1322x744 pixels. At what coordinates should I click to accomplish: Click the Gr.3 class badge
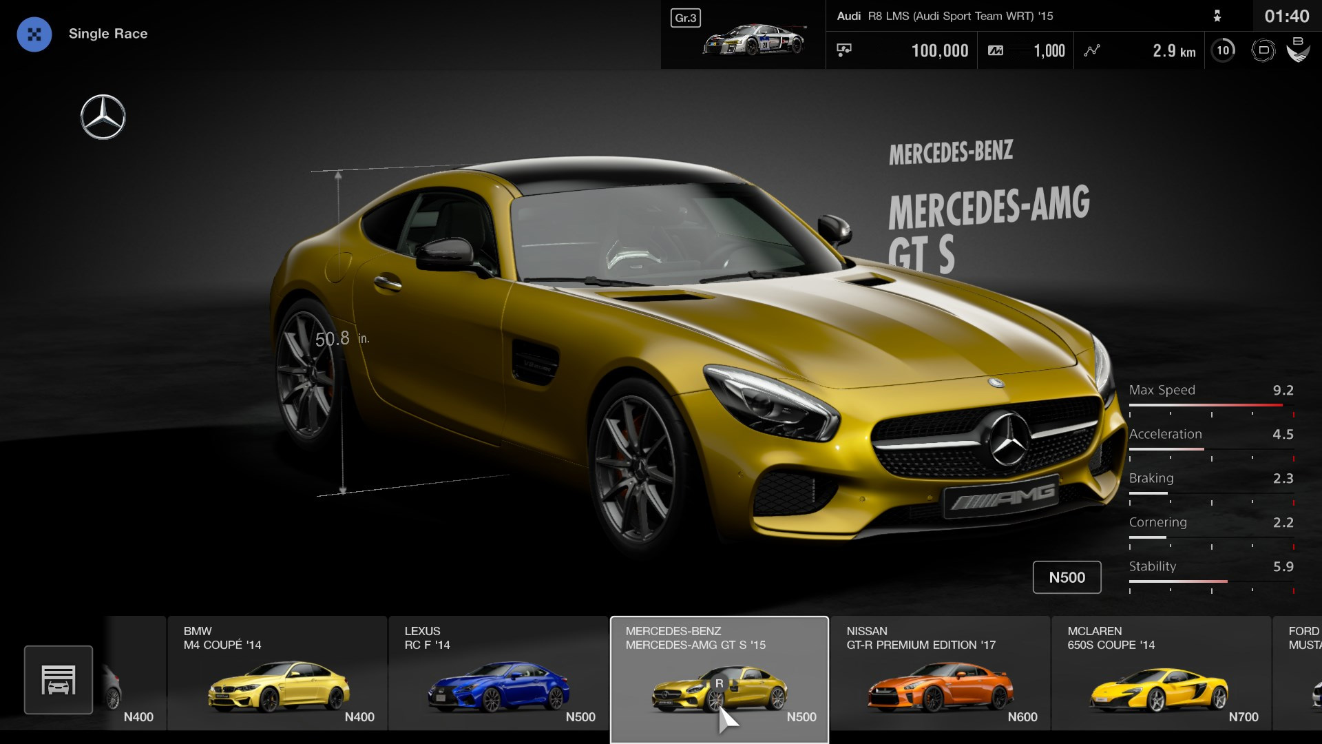[x=686, y=19]
